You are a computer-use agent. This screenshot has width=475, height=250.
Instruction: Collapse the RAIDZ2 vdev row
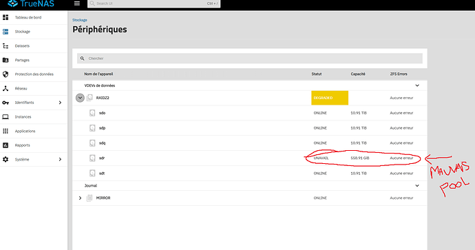(x=80, y=98)
